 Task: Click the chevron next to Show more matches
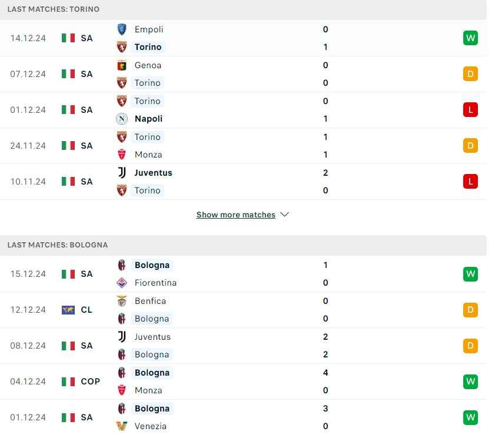[x=285, y=215]
